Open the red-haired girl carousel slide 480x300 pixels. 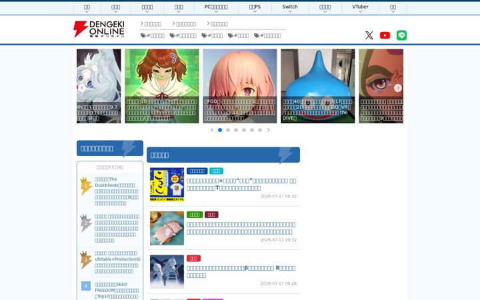[161, 86]
